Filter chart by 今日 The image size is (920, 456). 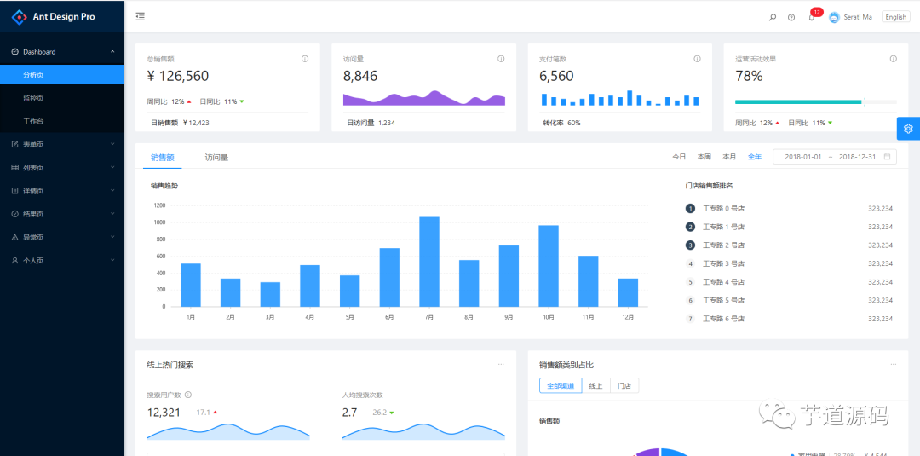pos(679,157)
